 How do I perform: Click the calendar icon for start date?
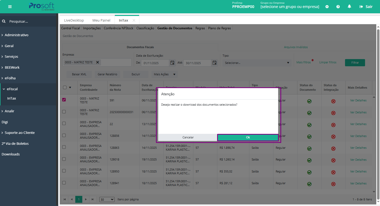172,63
